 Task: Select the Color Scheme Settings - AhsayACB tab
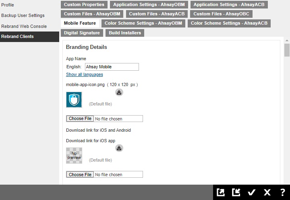pos(229,23)
